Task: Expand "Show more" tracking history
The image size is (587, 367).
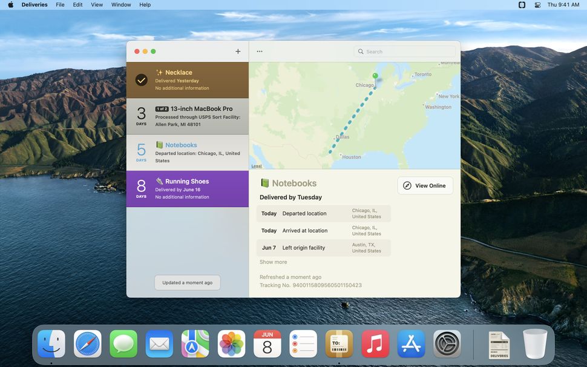Action: click(273, 262)
